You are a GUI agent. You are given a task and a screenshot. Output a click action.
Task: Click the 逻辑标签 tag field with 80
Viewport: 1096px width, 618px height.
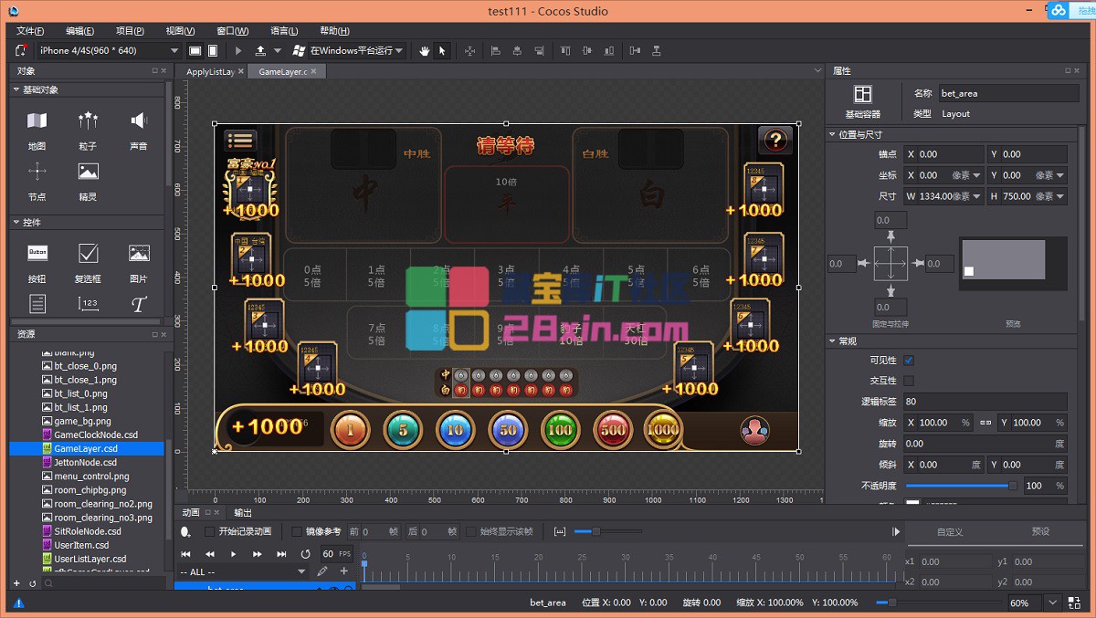pyautogui.click(x=985, y=402)
